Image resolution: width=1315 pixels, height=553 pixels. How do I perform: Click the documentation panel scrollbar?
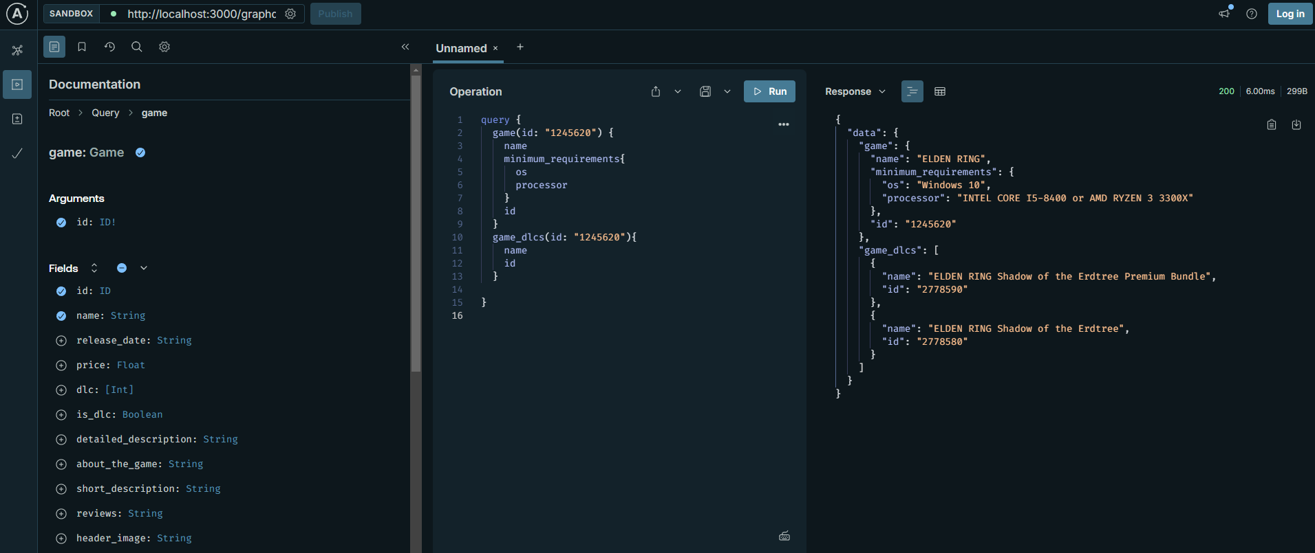point(416,223)
